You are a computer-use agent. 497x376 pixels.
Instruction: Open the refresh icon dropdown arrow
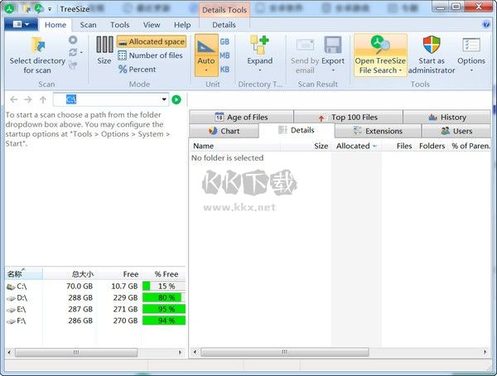(81, 52)
